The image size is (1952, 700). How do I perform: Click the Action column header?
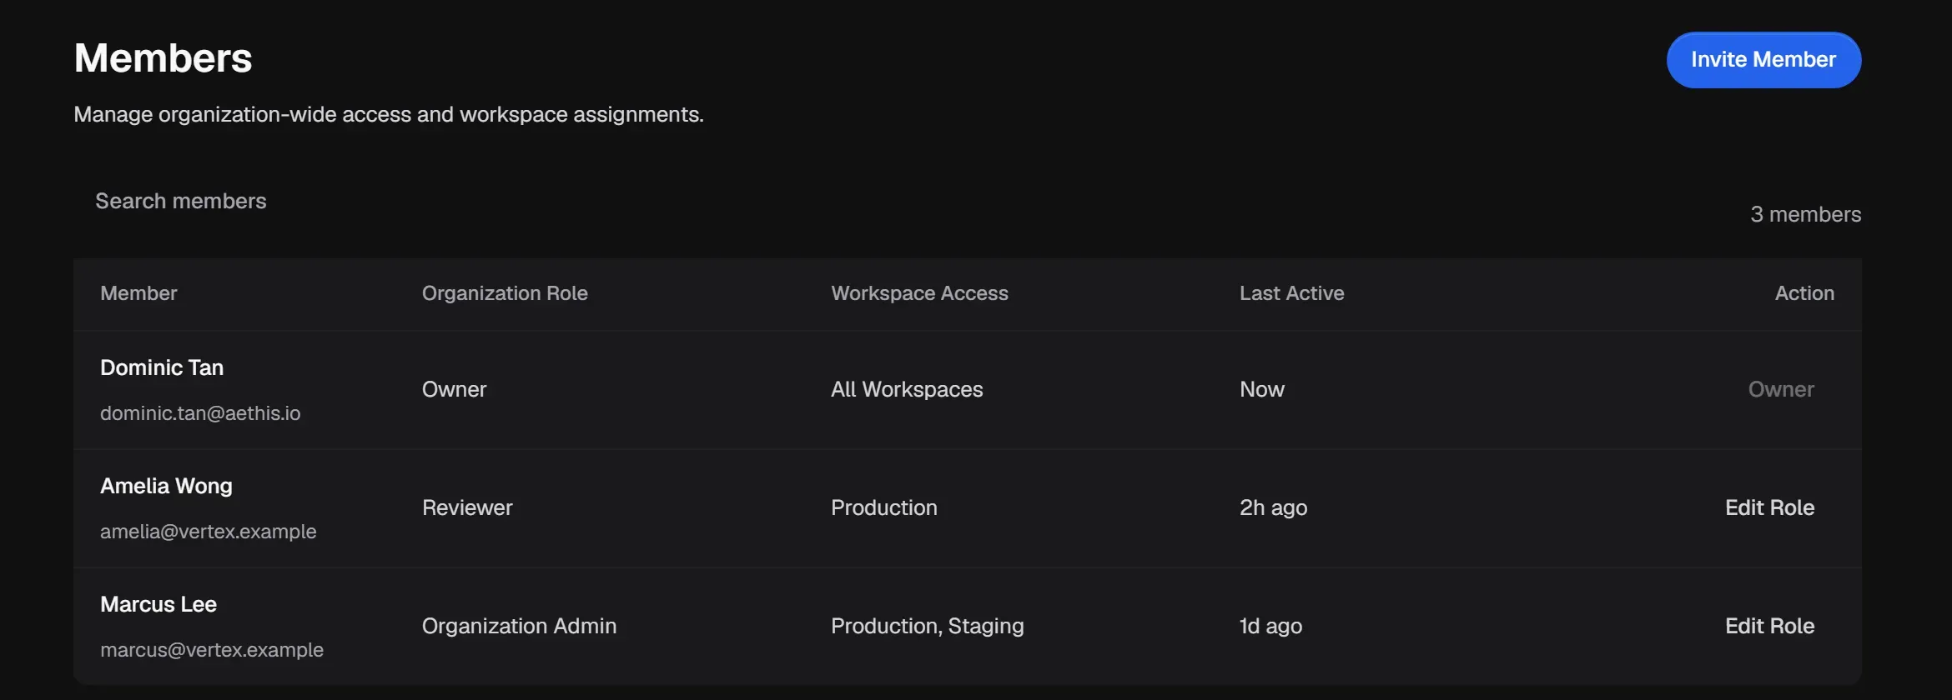point(1804,293)
